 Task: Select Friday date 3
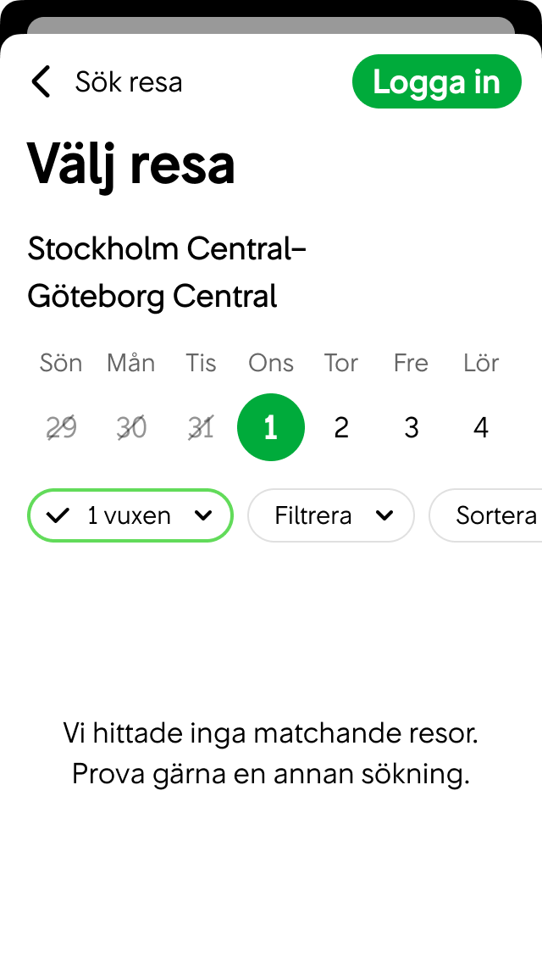pyautogui.click(x=411, y=427)
